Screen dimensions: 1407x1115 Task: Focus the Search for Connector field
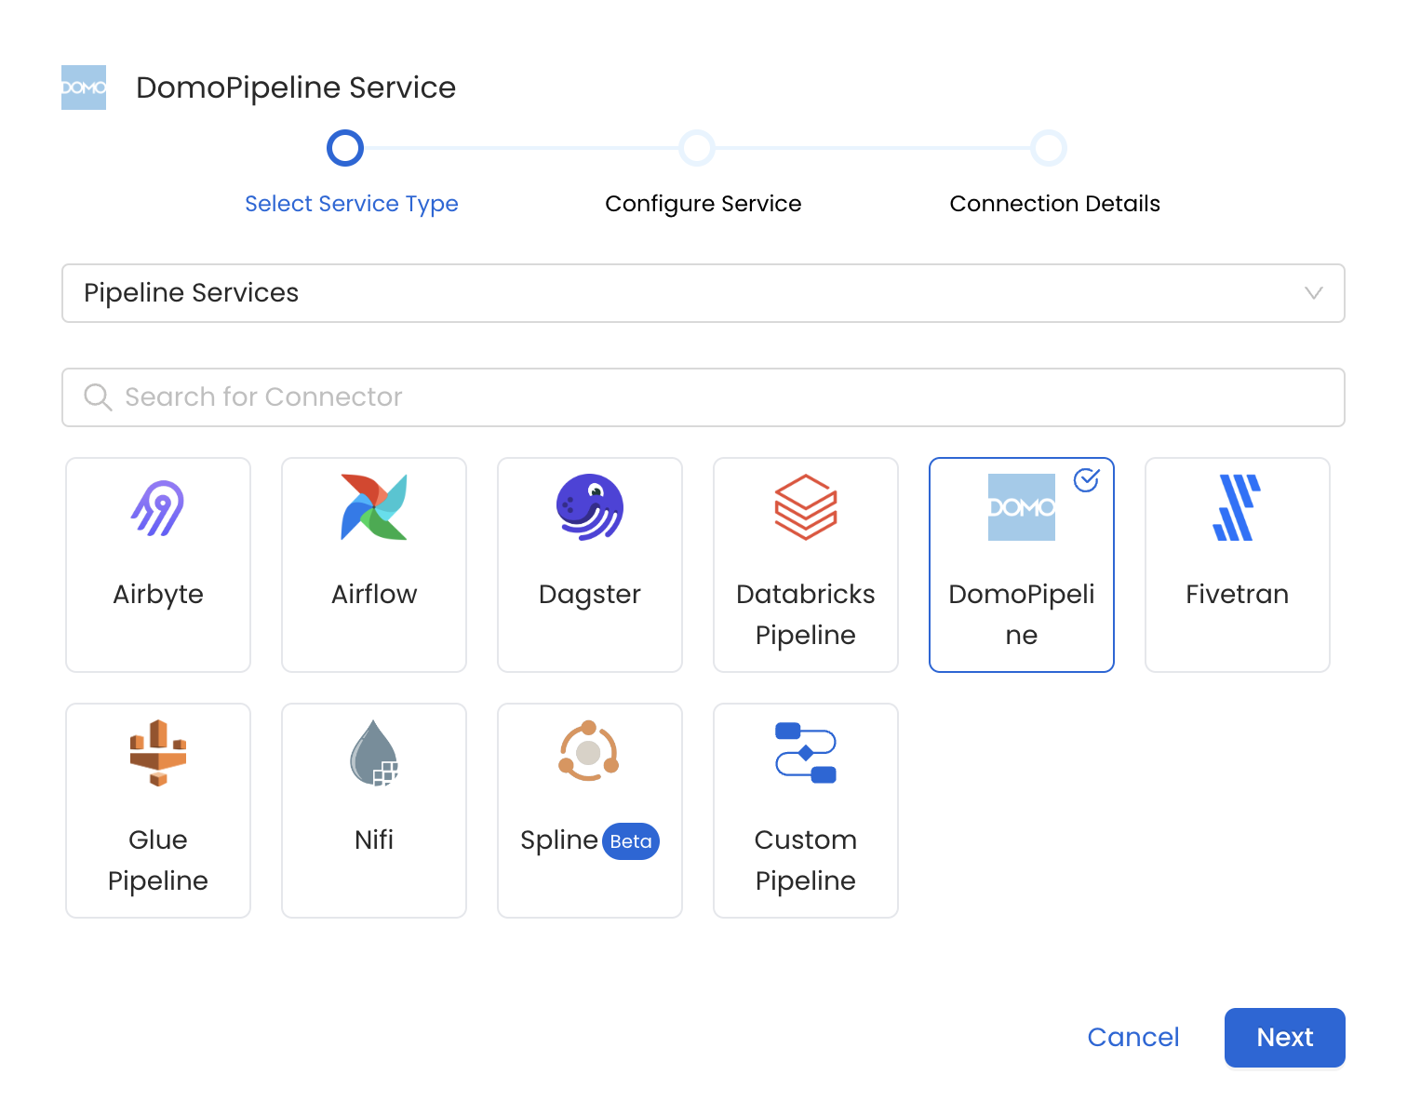703,397
